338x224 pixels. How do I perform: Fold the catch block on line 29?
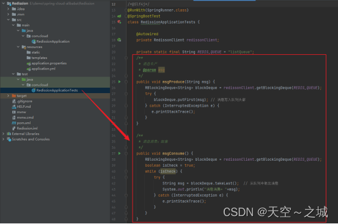126,106
